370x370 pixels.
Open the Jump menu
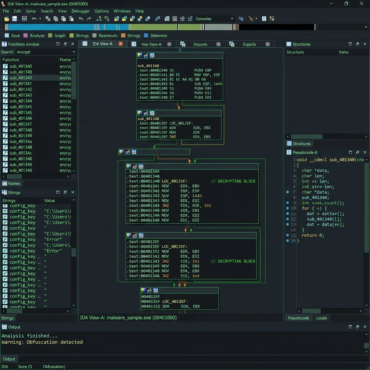tap(31, 11)
